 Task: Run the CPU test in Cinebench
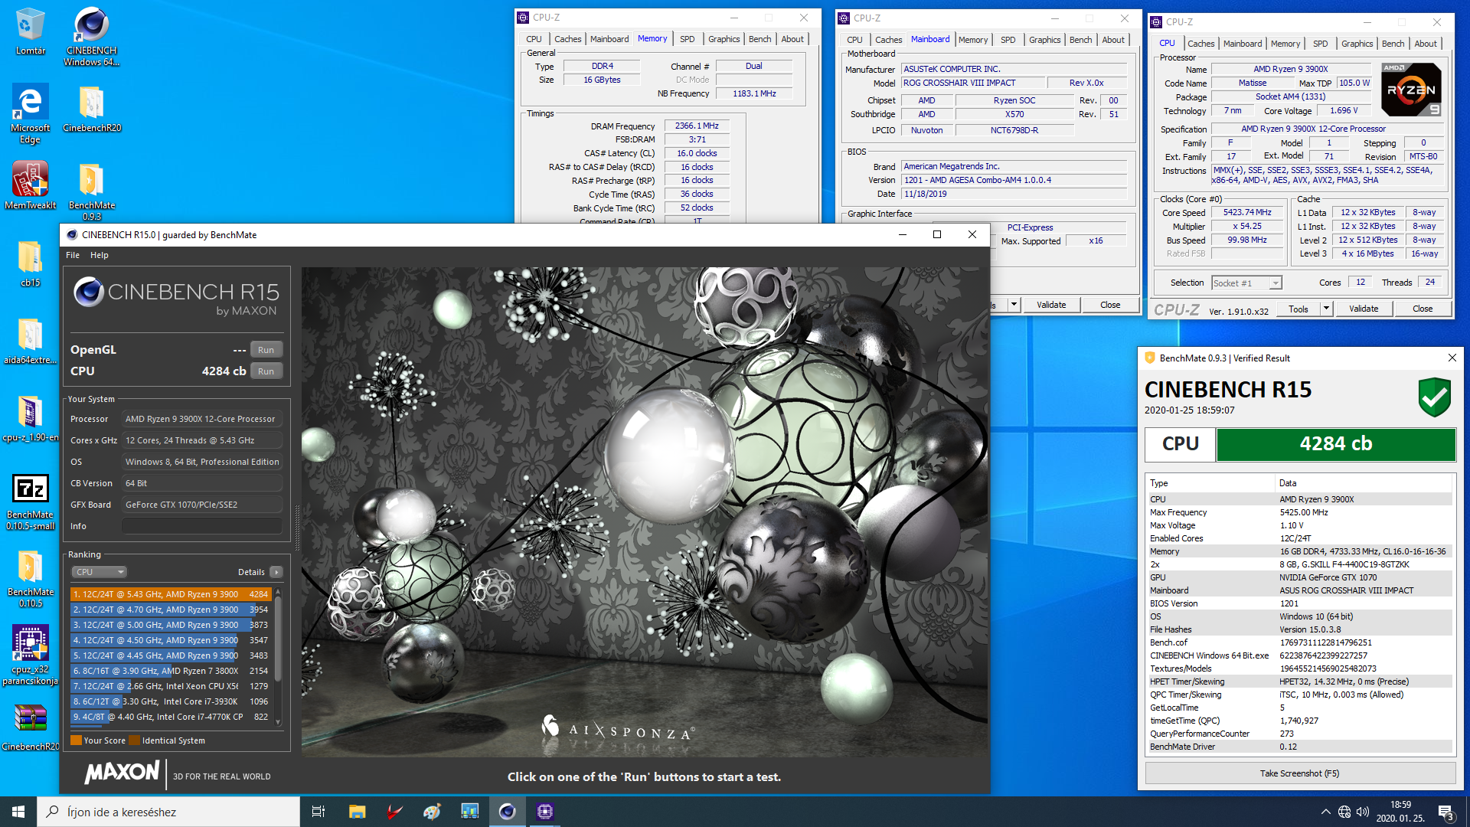(266, 371)
